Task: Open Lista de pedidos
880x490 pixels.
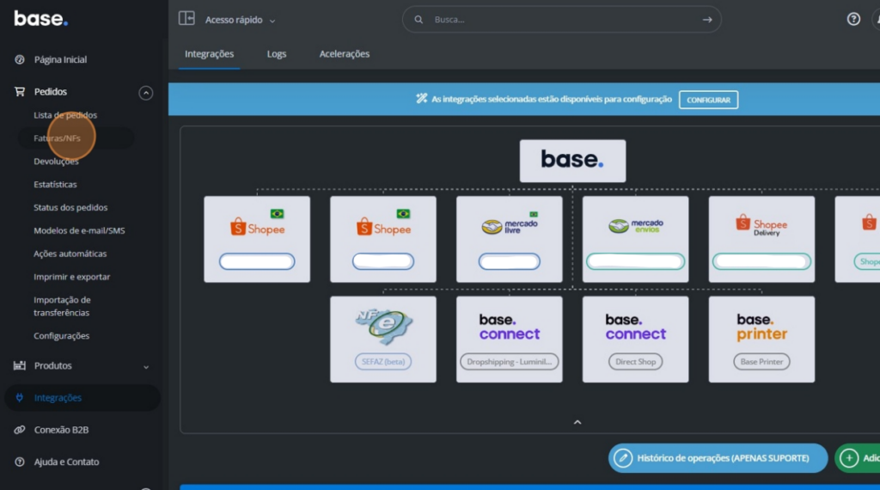Action: [x=65, y=115]
